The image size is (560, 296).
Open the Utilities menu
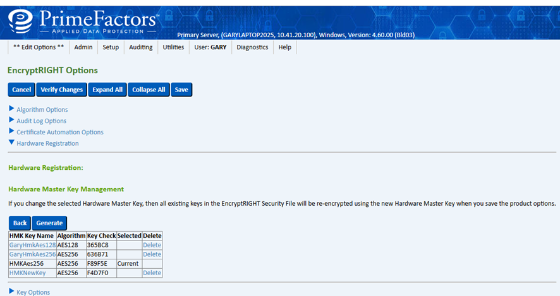[173, 47]
